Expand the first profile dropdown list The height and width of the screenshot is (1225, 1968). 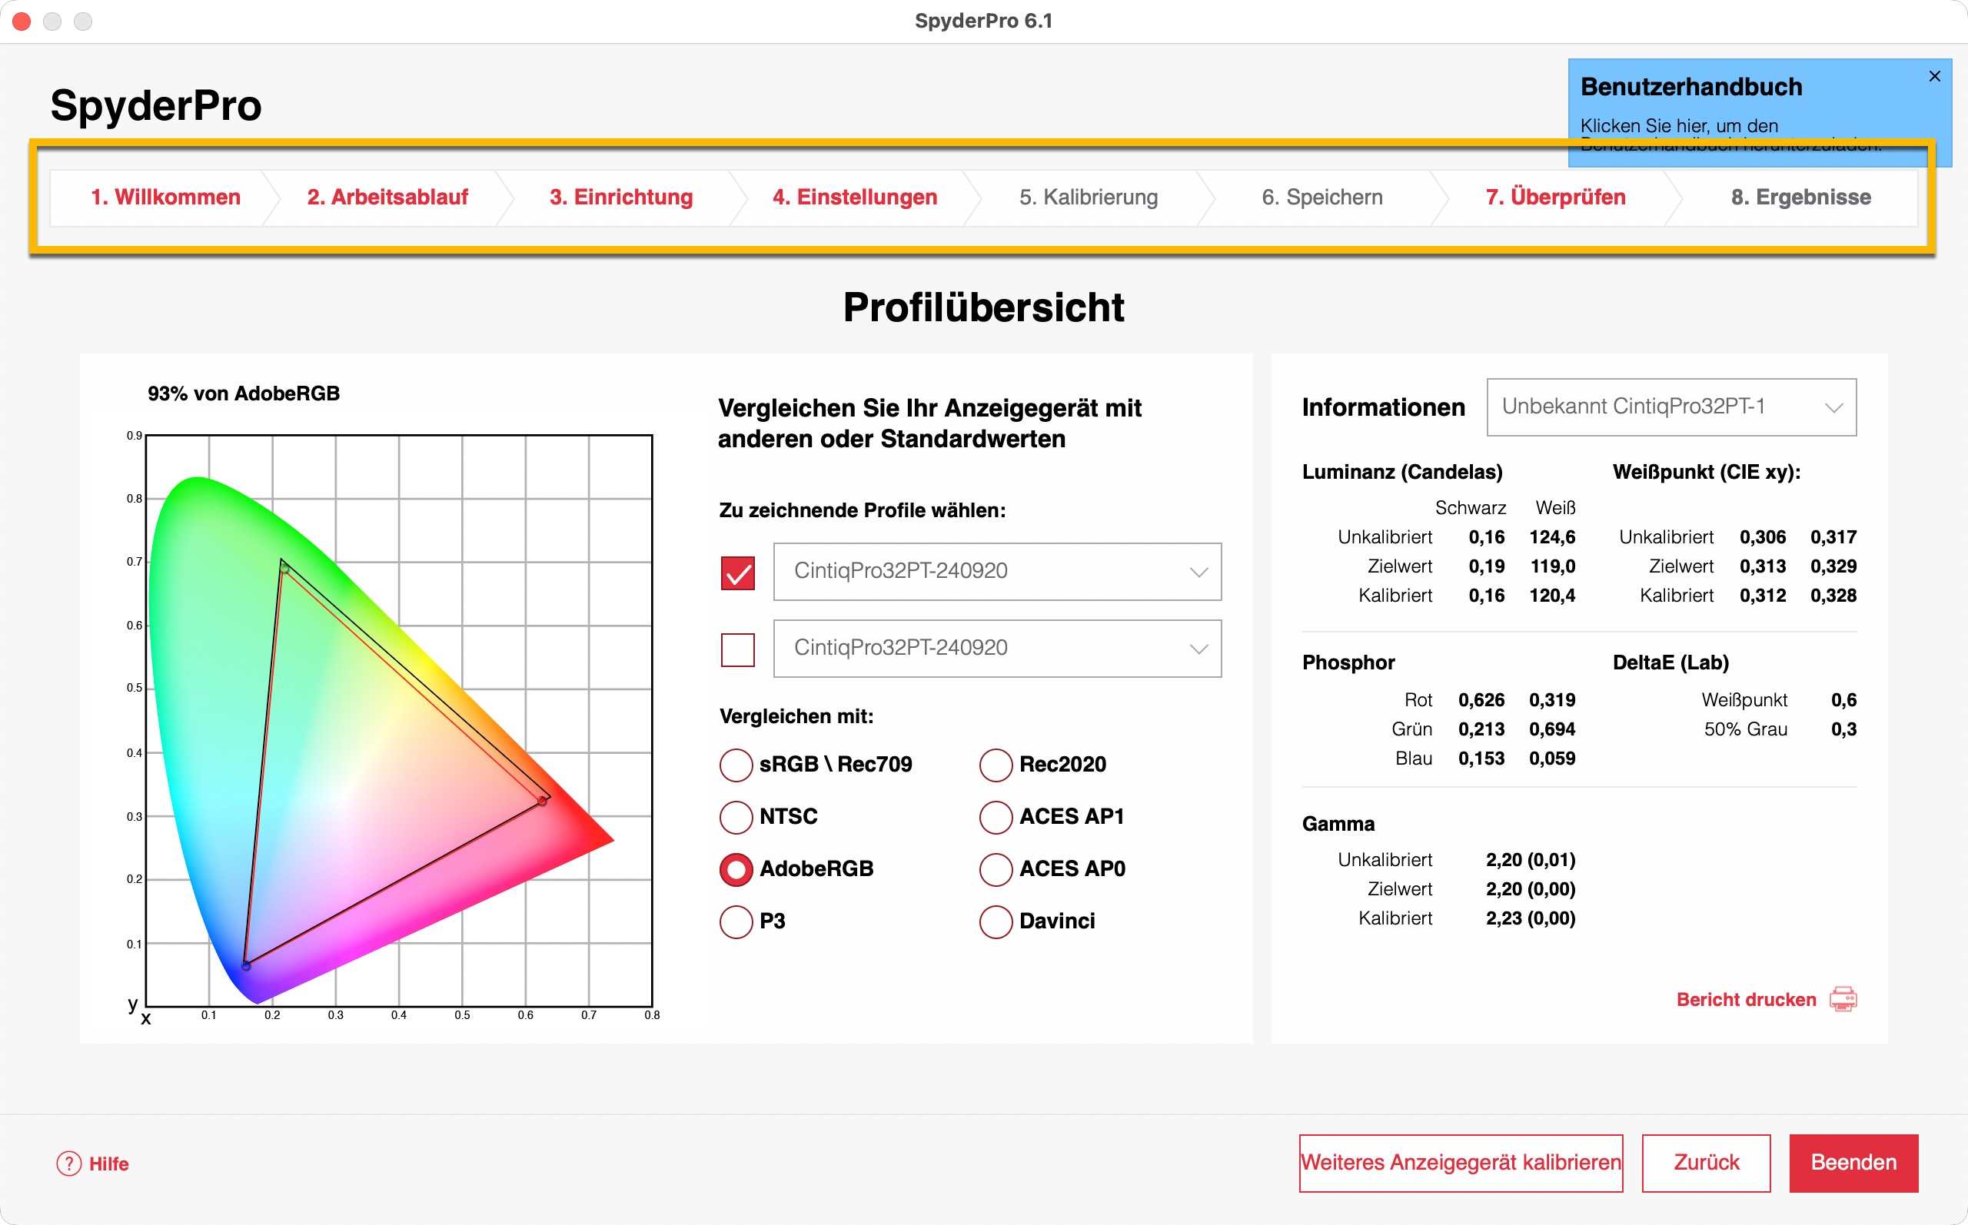(x=996, y=571)
